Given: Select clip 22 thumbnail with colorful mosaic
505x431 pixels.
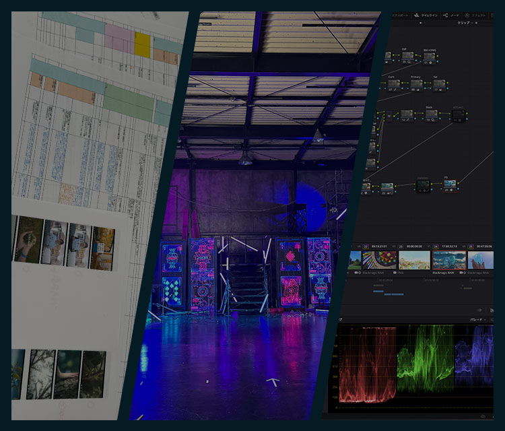Looking at the screenshot, I should point(380,260).
